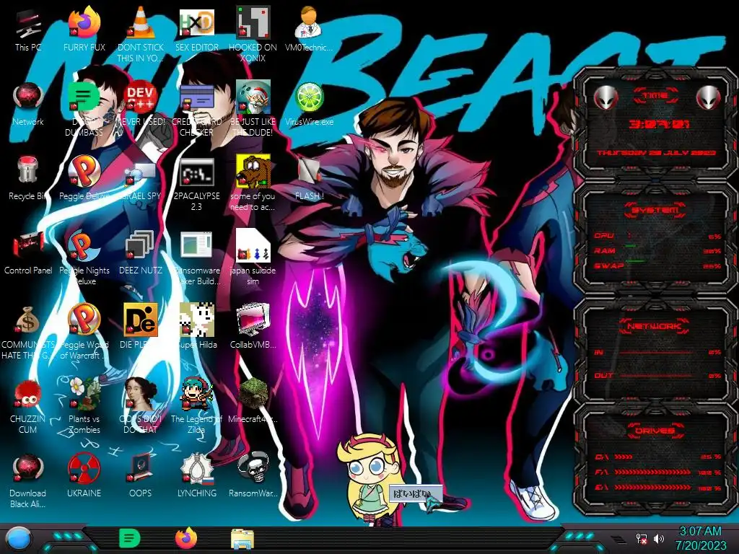Open the dog icon labeled some of you need
The height and width of the screenshot is (554, 739).
point(253,170)
